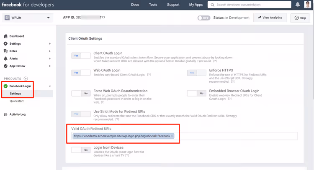
Task: Click the App Review shield icon
Action: tap(5, 66)
